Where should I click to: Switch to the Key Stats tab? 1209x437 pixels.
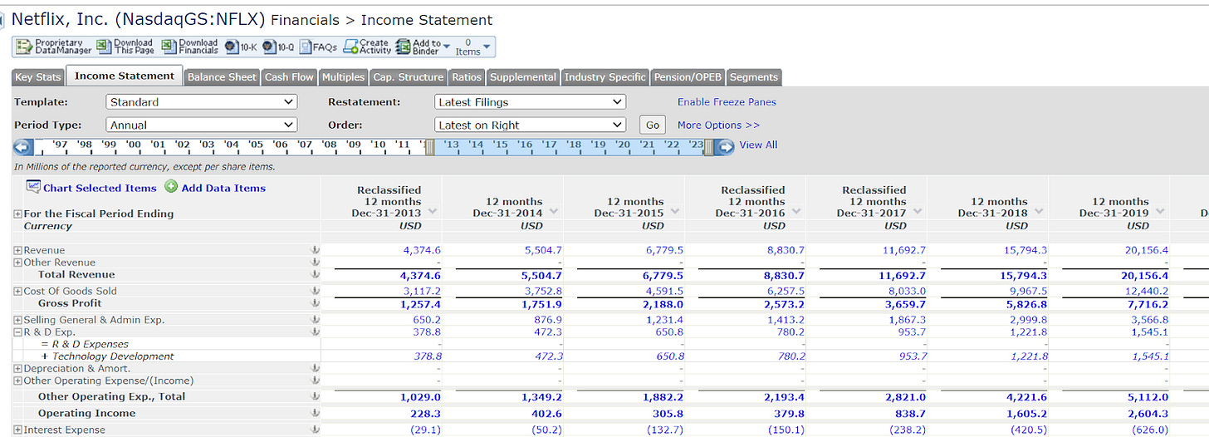pos(38,77)
